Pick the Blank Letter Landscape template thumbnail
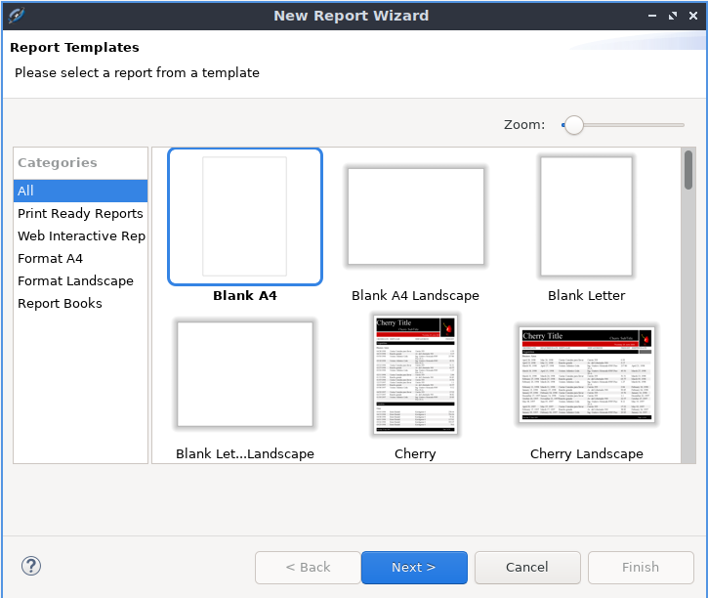 point(245,374)
